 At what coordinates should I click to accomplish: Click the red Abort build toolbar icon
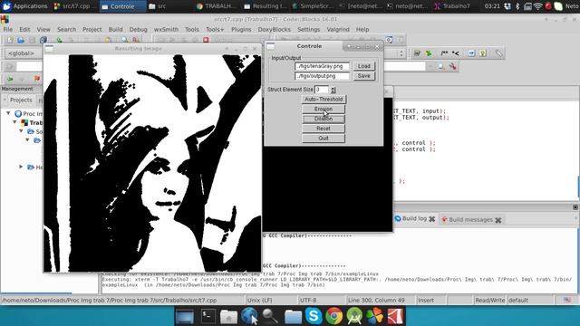pos(206,40)
